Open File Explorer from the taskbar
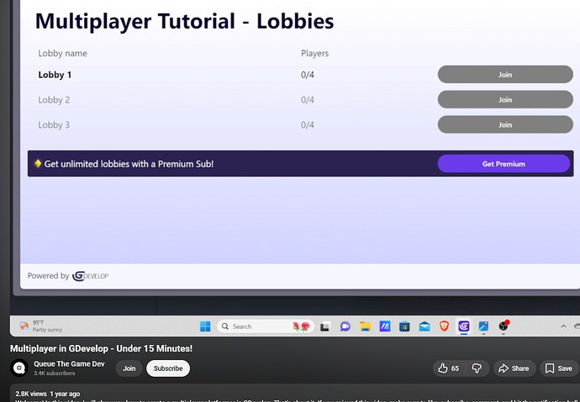 366,326
